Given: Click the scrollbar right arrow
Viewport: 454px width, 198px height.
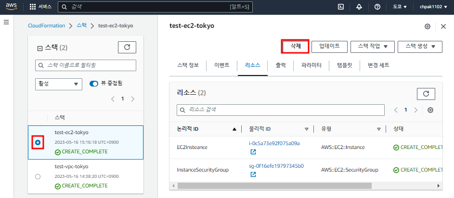Looking at the screenshot, I should [439, 186].
